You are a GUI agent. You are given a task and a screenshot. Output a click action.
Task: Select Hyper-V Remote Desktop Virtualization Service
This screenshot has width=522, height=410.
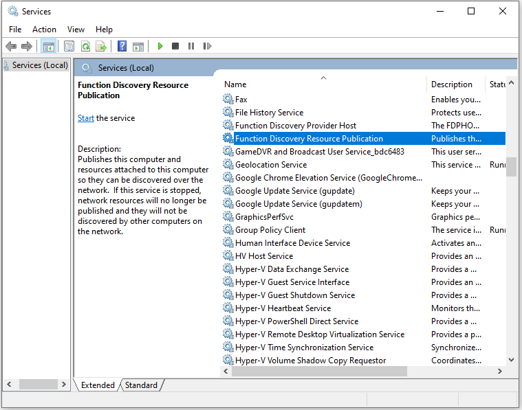(x=364, y=334)
